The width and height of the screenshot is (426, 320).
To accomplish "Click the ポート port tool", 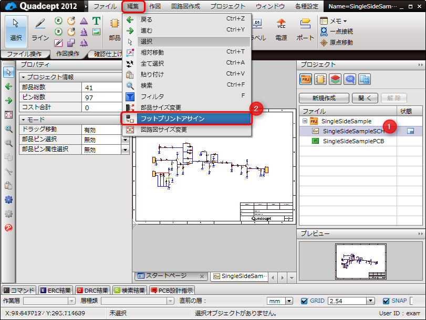I will (305, 30).
